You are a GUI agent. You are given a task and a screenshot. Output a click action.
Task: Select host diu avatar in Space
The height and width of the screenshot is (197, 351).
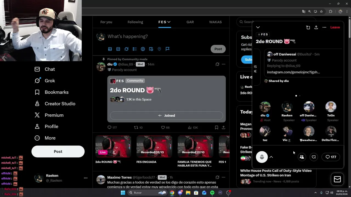265,107
